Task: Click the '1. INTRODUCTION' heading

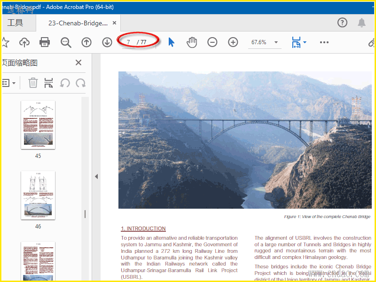Action: coord(143,228)
